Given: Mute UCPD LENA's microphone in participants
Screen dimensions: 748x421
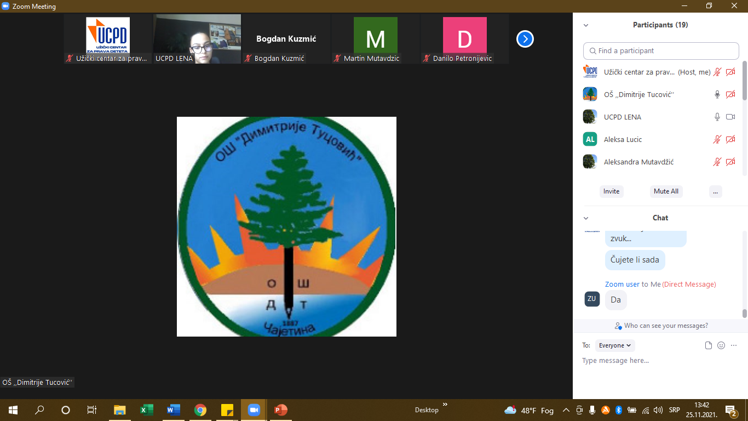Looking at the screenshot, I should [x=717, y=117].
